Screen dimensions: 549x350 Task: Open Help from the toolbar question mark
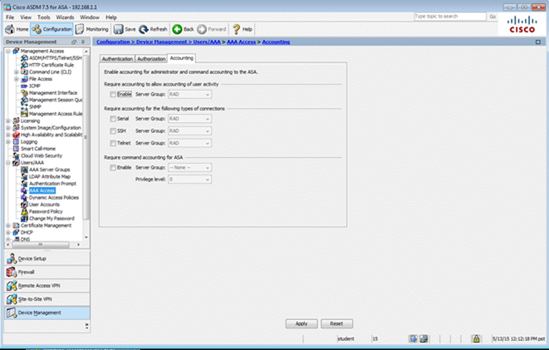coord(242,29)
